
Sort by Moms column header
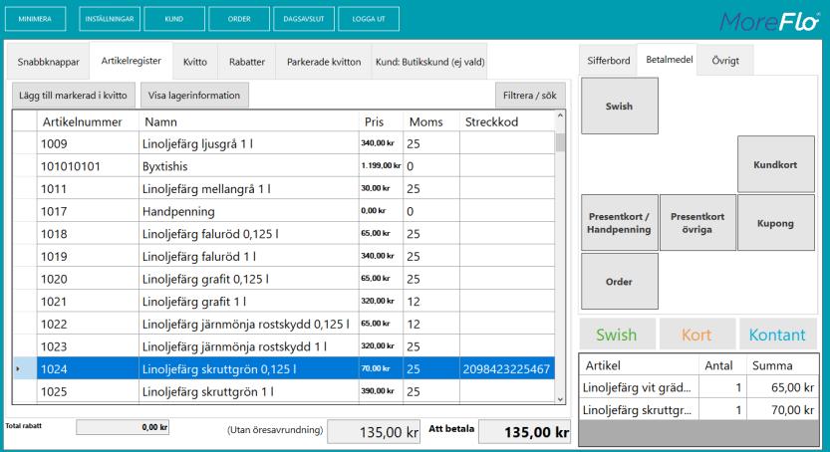431,121
